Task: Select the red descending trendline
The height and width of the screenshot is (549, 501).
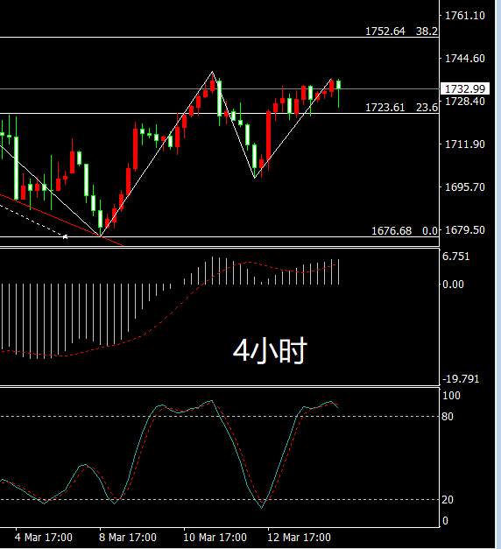Action: (61, 221)
